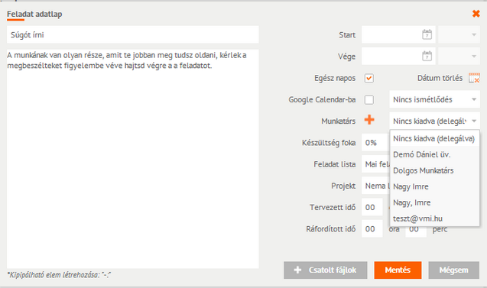The image size is (487, 288).
Task: Open the Nincs ismétlődés dropdown
Action: 434,99
